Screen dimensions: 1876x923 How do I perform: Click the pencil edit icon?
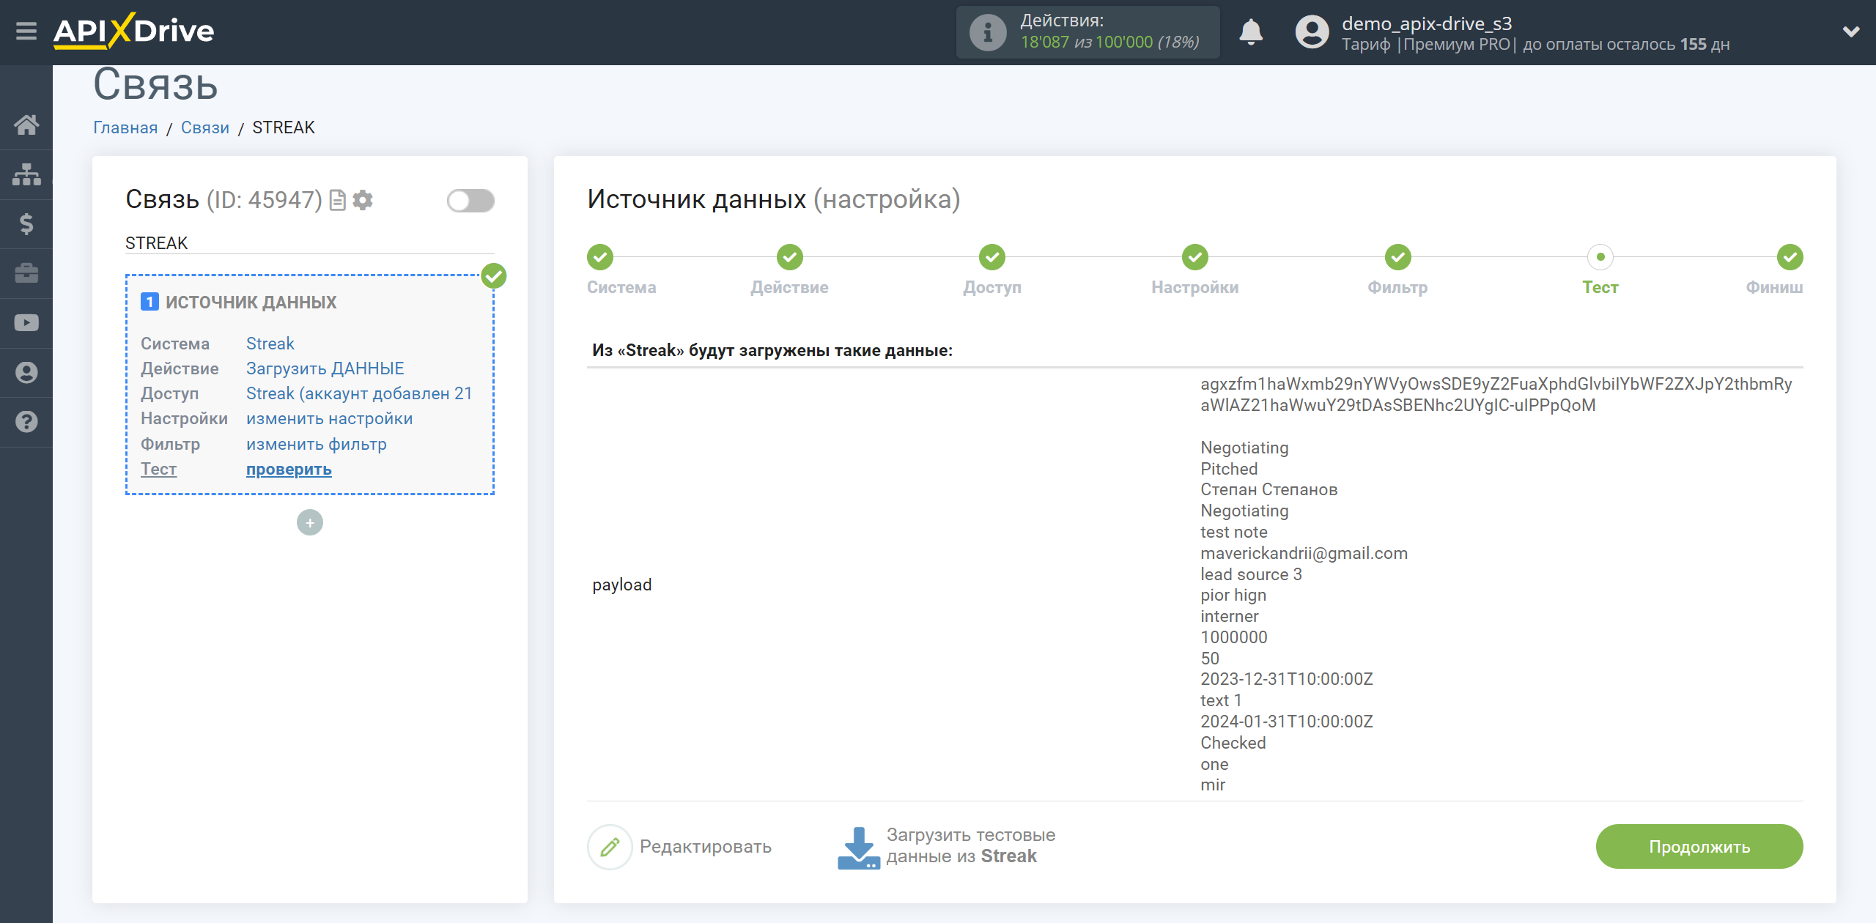click(x=610, y=847)
